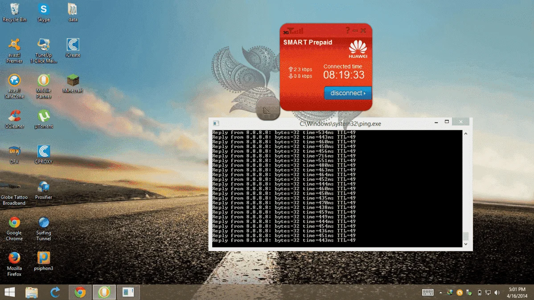Minimize the SMART Prepaid widget
This screenshot has height=300, width=534.
(355, 31)
